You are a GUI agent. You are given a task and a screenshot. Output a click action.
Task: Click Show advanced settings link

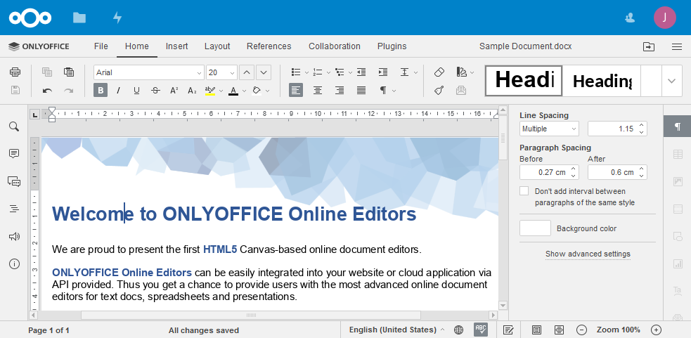[x=588, y=254]
